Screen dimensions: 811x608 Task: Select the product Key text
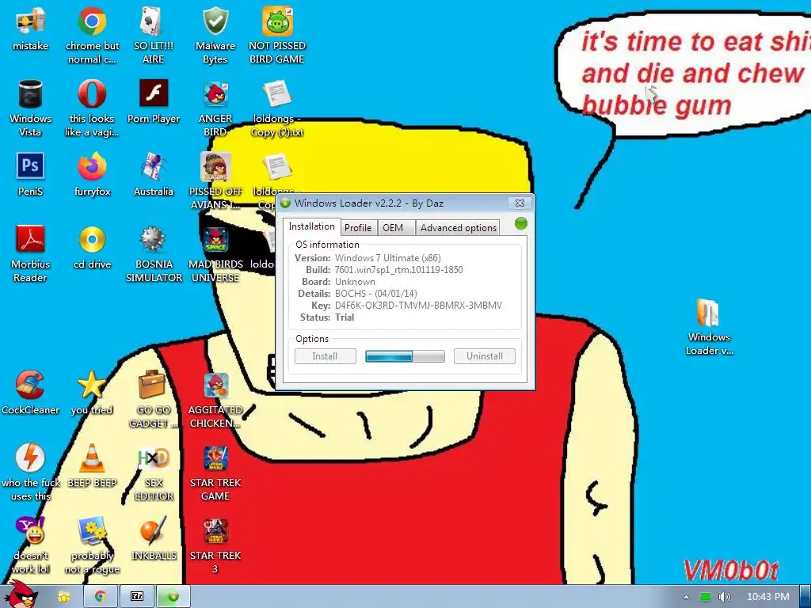(418, 306)
